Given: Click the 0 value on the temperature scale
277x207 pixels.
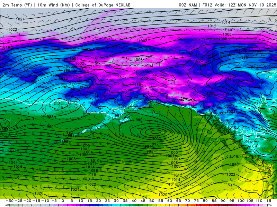Looking at the screenshot, I should 63,201.
